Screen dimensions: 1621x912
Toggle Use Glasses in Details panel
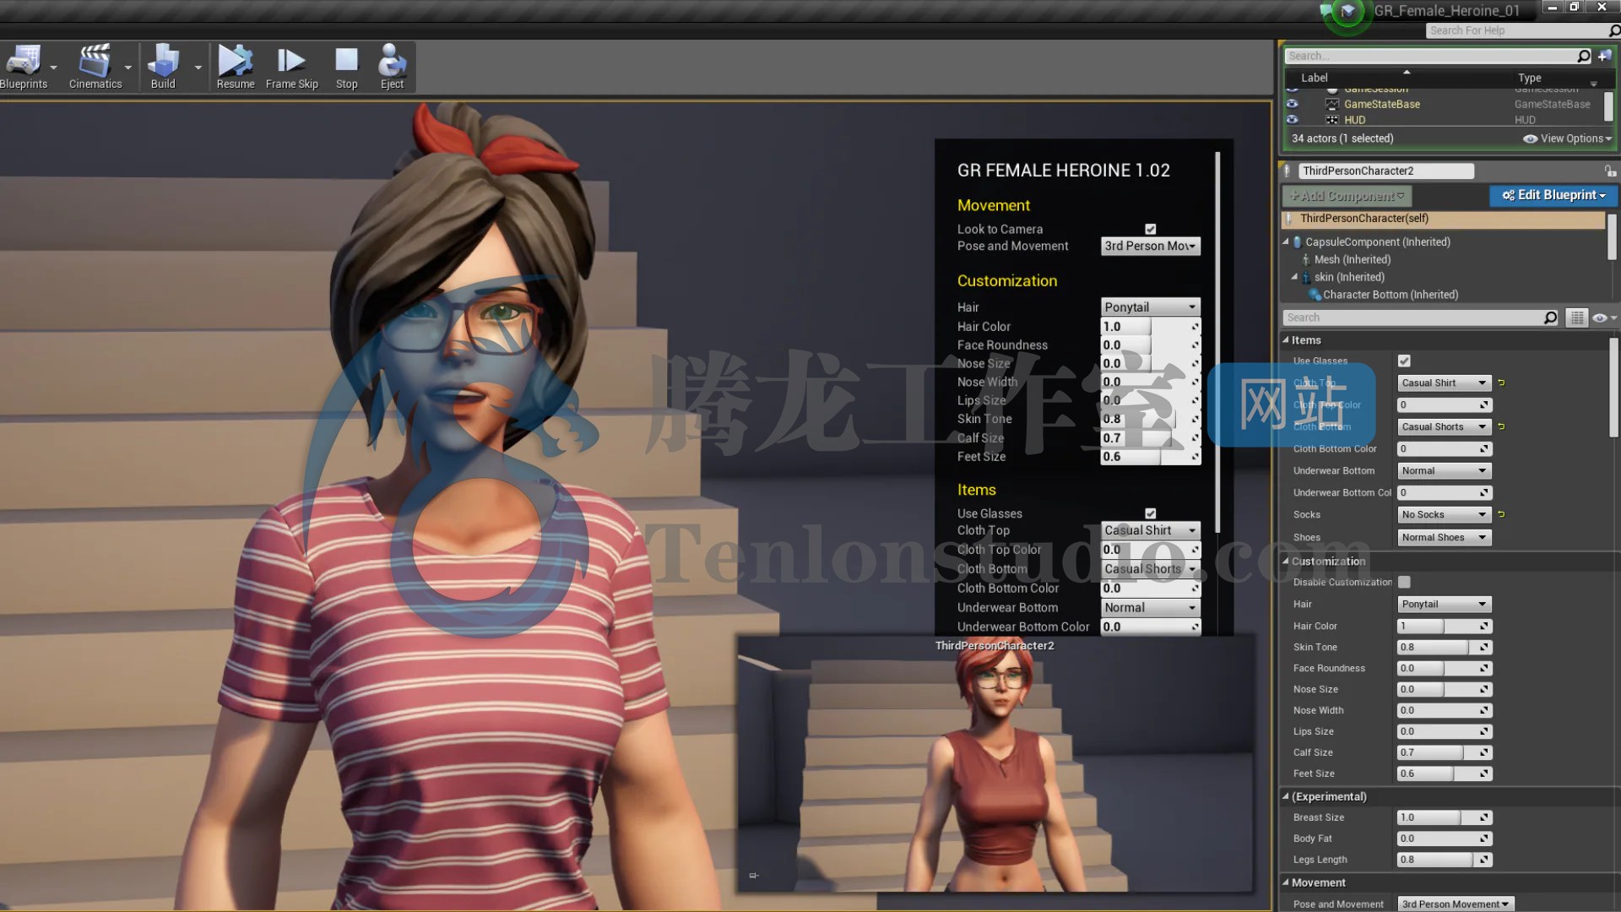click(x=1404, y=361)
